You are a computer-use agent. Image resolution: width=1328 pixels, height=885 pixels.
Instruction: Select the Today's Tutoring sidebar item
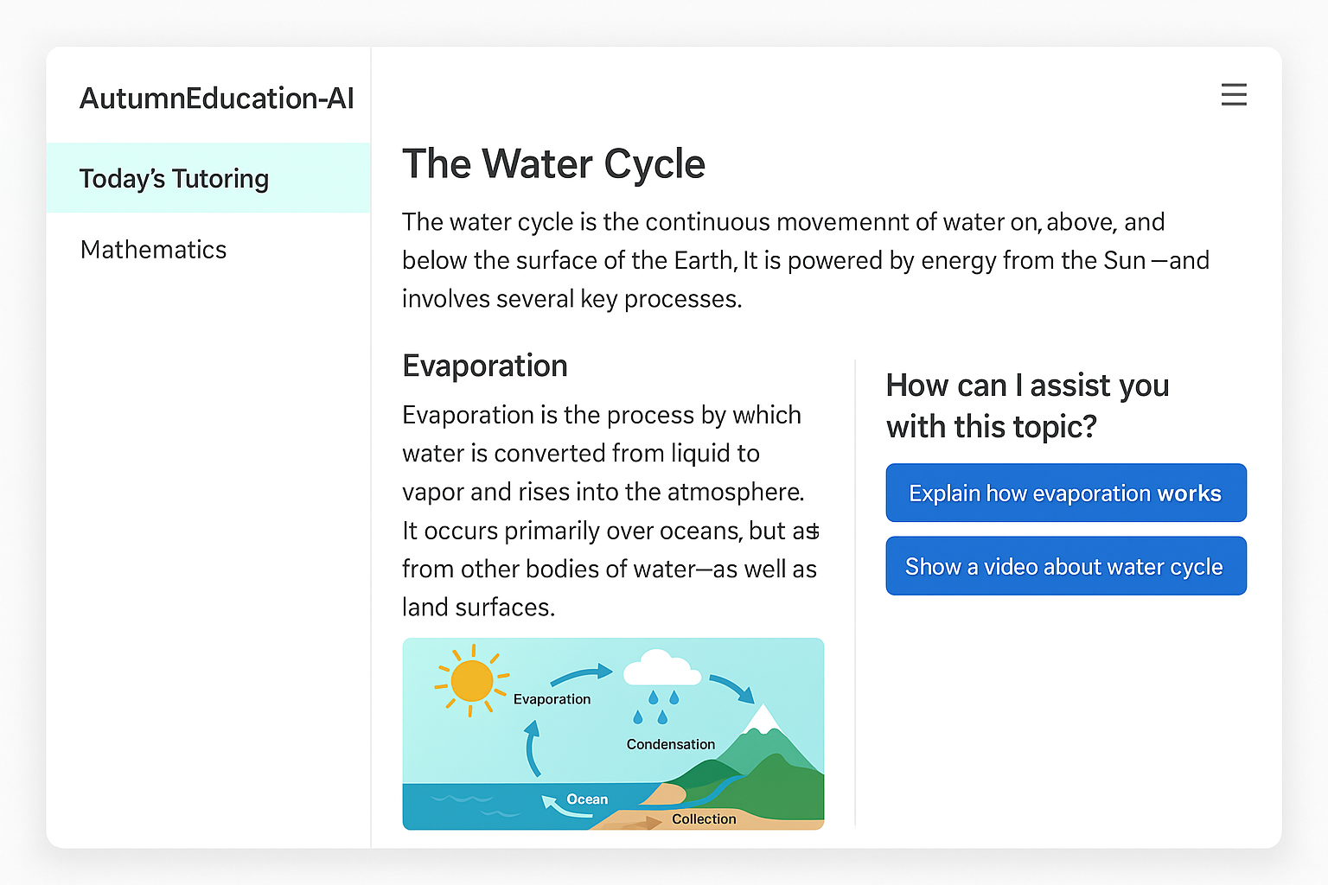(x=174, y=178)
